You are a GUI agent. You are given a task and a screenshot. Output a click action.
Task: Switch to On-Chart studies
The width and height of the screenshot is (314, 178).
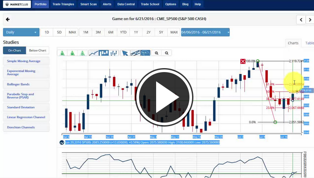pyautogui.click(x=14, y=51)
